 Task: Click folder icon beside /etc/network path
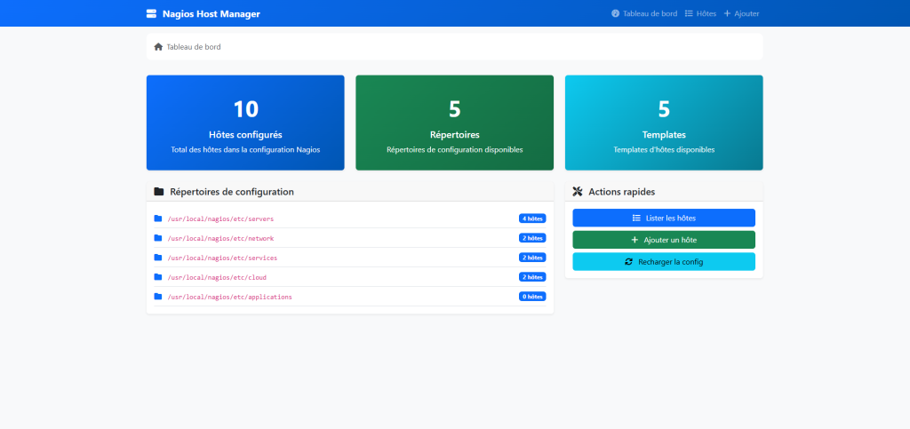point(158,238)
